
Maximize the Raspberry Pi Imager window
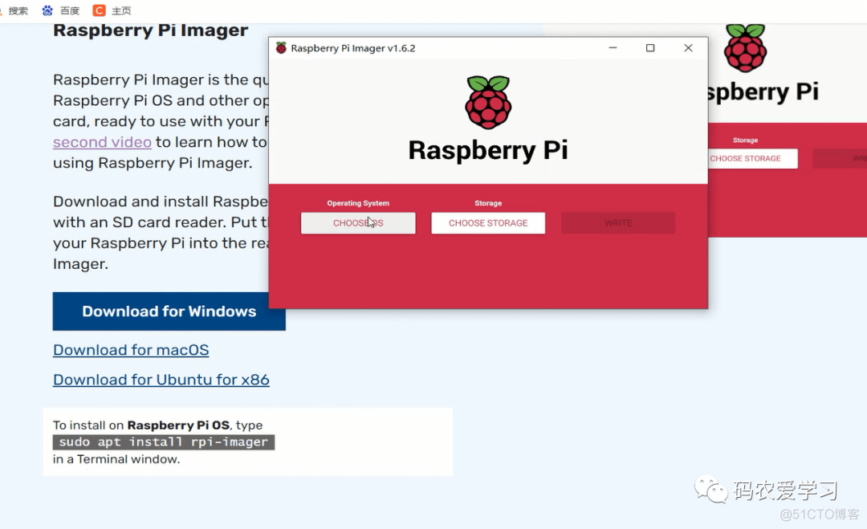pyautogui.click(x=650, y=48)
